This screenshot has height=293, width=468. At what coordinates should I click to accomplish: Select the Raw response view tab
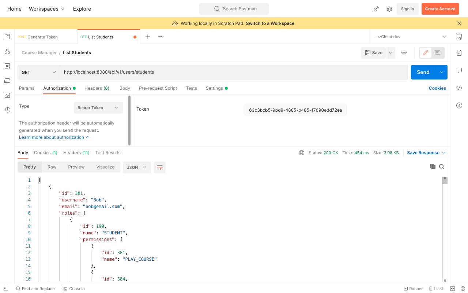tap(52, 167)
